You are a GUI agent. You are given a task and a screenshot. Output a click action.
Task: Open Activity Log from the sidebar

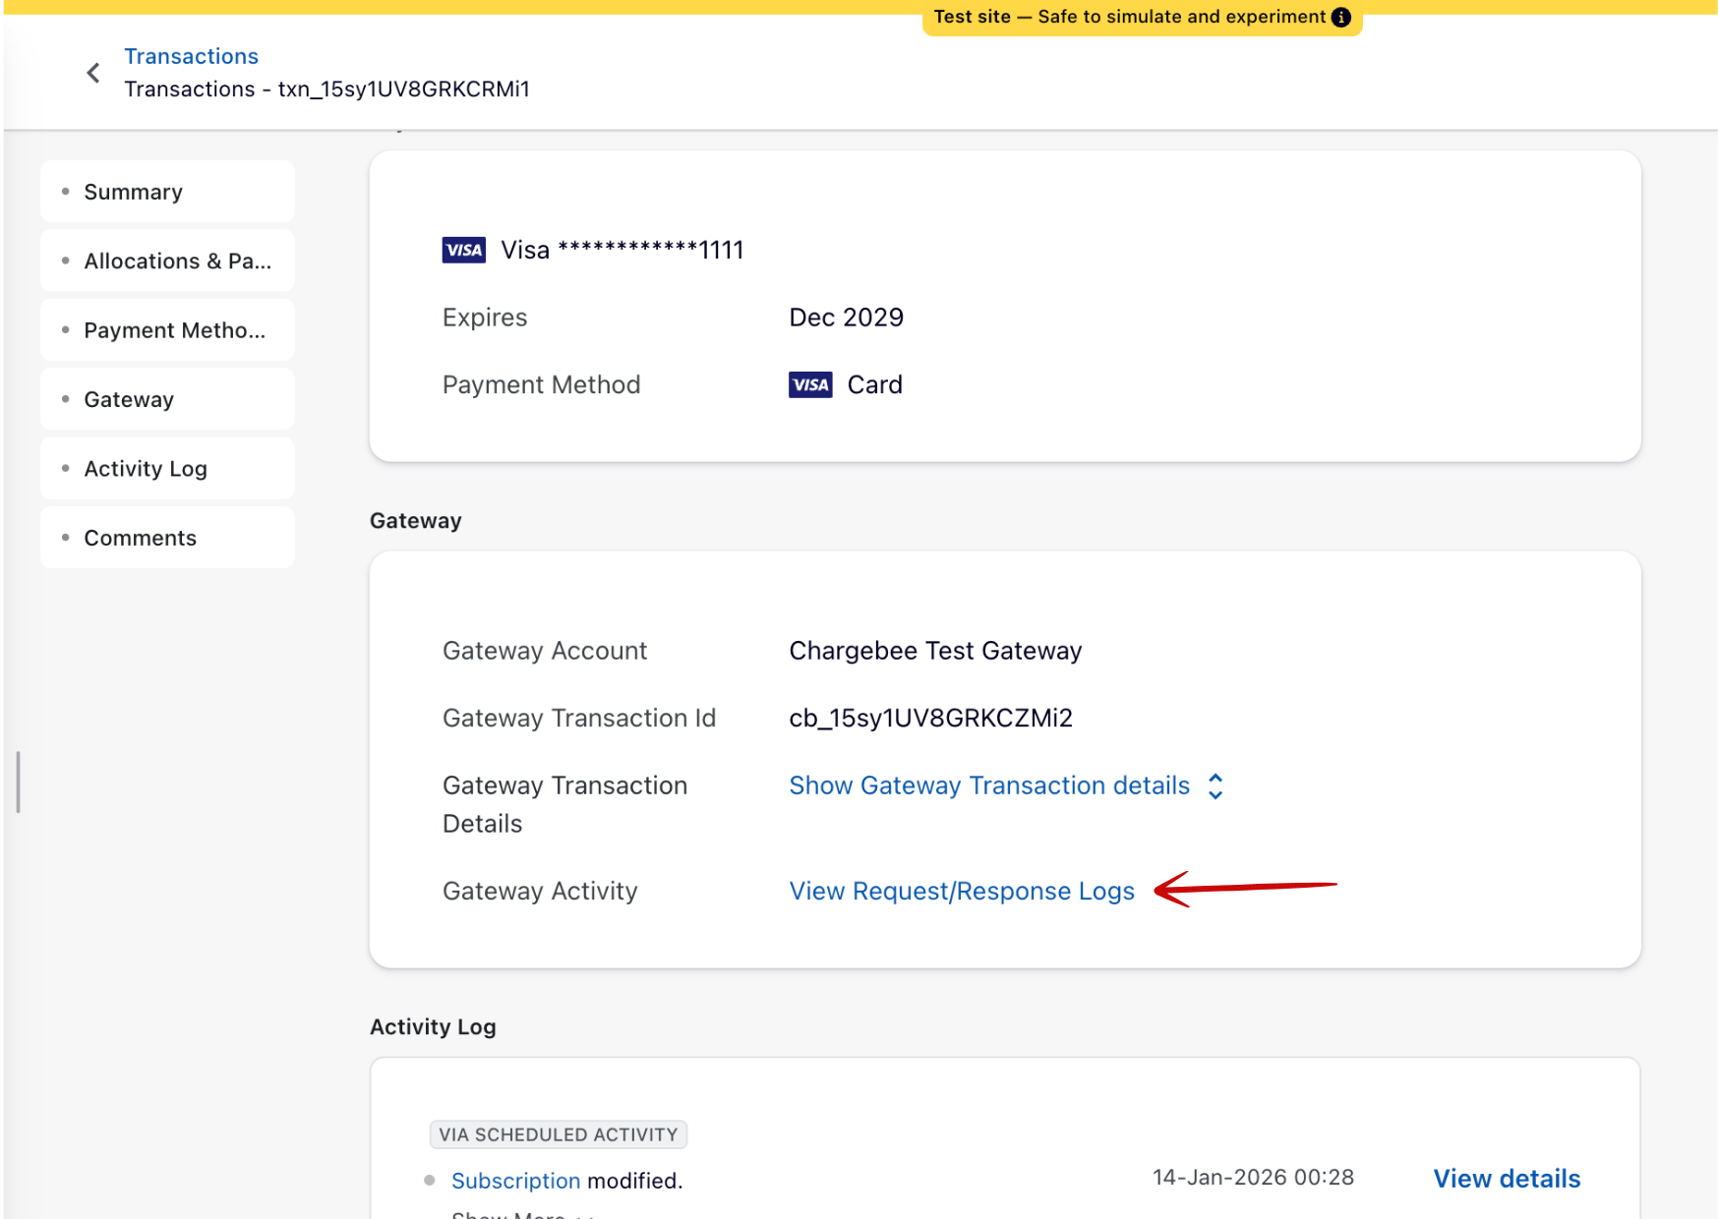coord(146,468)
